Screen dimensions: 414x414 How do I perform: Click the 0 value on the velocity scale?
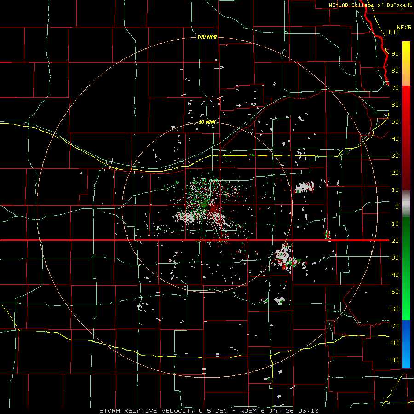(x=397, y=207)
